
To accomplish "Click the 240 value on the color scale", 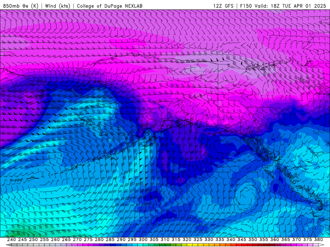I will [12, 240].
